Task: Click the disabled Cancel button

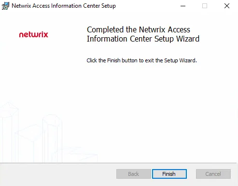Action: pos(213,174)
